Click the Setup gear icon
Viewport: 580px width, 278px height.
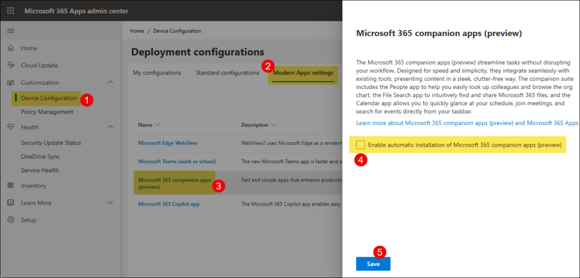[11, 220]
